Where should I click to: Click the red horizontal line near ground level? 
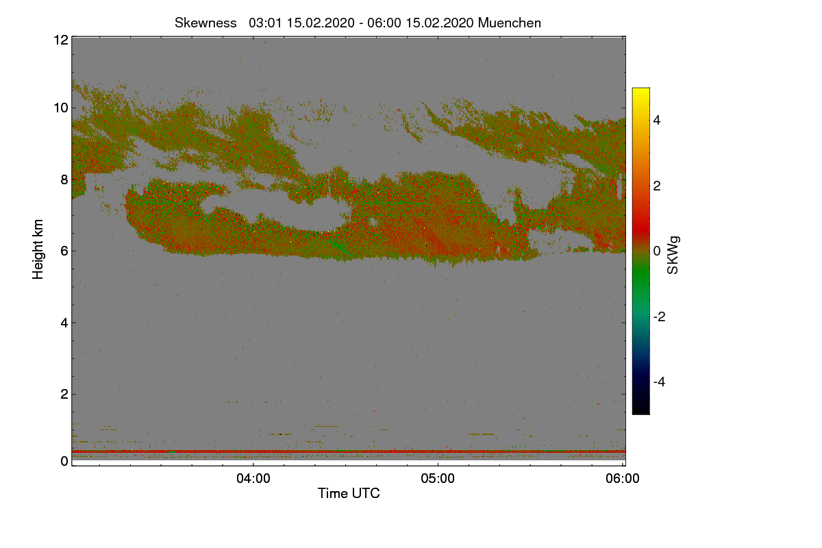(x=348, y=451)
